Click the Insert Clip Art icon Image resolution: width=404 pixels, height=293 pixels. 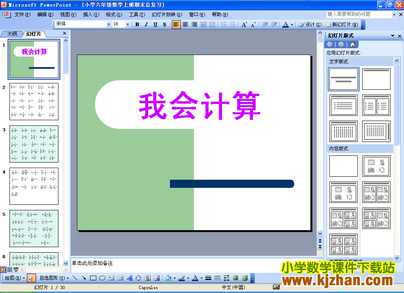coord(147,278)
